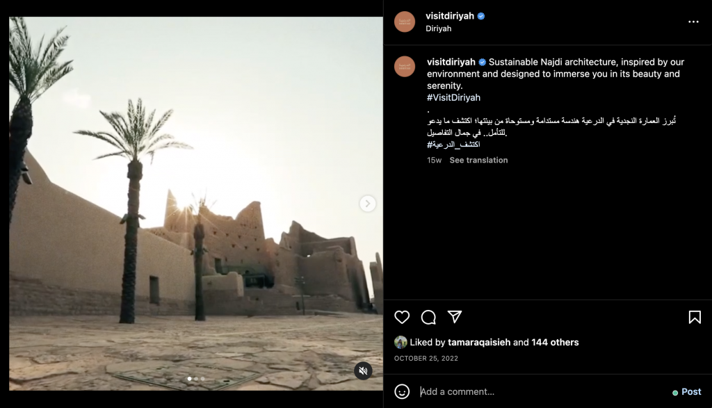Click the visitdiriyah avatar in the header
712x408 pixels.
point(405,22)
